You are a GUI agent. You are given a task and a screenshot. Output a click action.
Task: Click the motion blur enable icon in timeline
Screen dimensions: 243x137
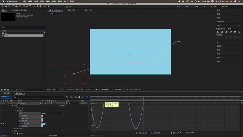pyautogui.click(x=83, y=97)
